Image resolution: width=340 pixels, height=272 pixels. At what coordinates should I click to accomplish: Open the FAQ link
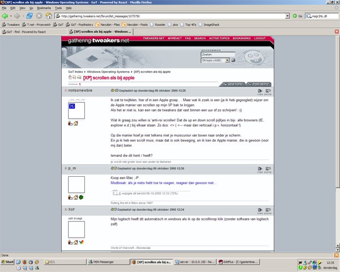pos(188,39)
